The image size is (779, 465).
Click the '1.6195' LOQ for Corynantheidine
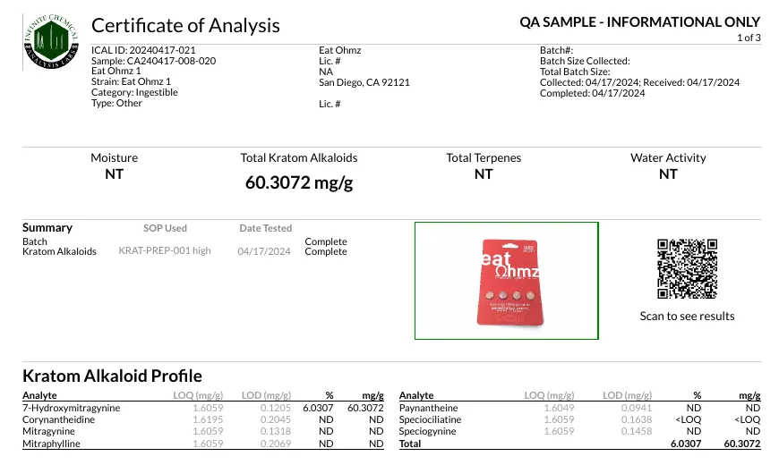pyautogui.click(x=208, y=419)
